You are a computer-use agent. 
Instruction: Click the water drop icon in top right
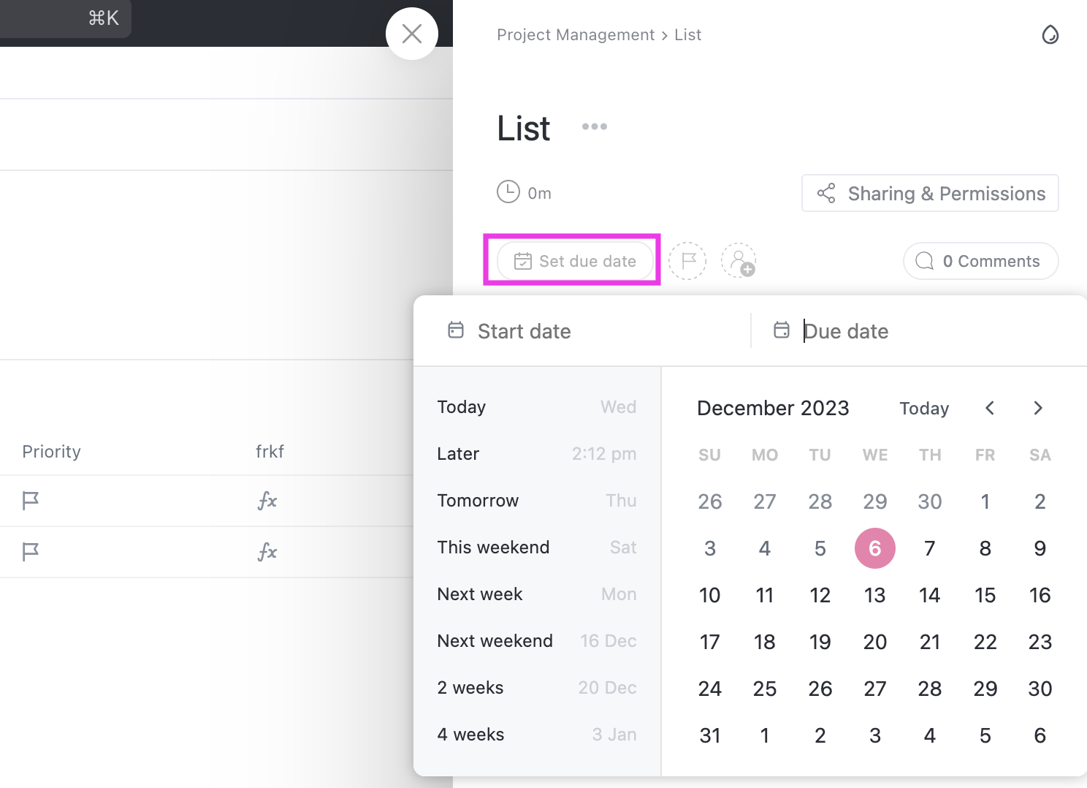(1050, 34)
